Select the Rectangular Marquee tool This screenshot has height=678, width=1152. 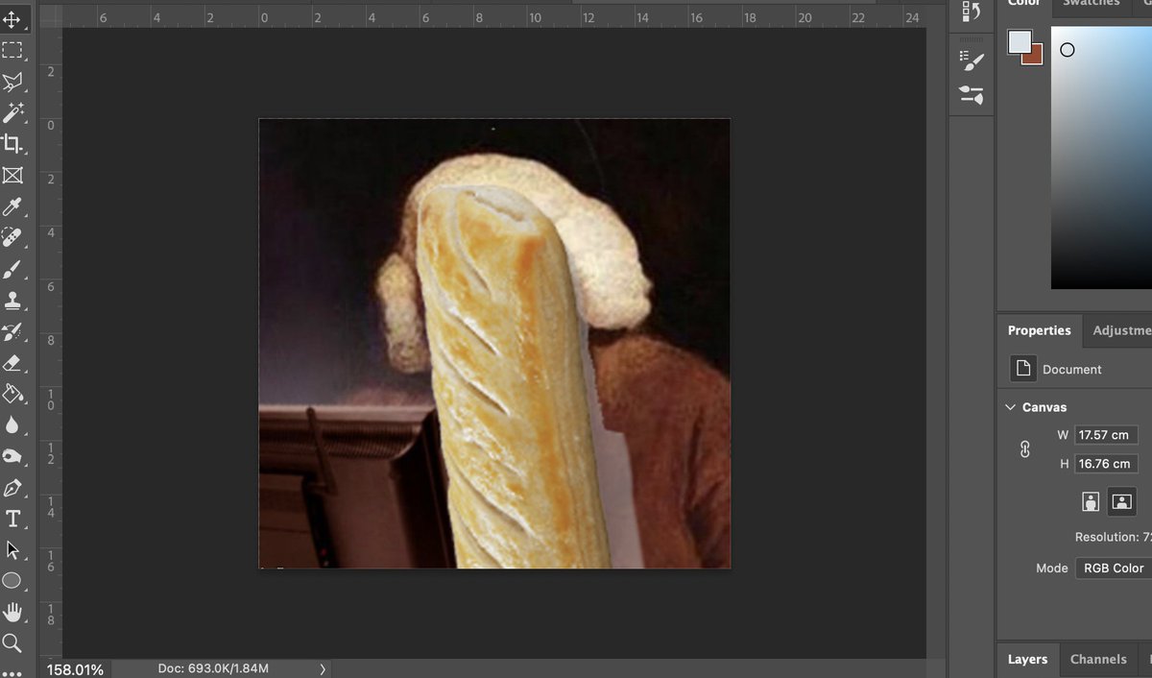click(12, 51)
